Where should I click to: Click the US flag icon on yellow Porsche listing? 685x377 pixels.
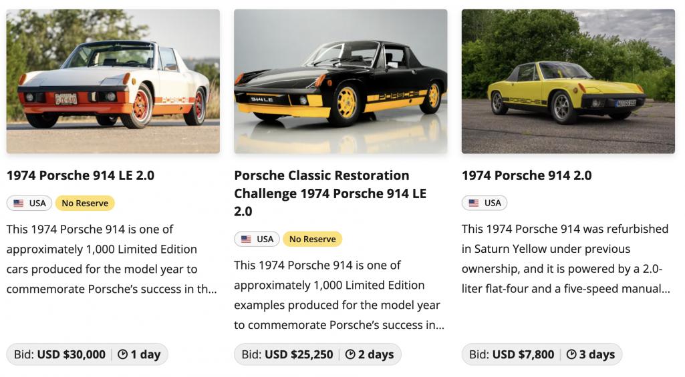pyautogui.click(x=474, y=203)
